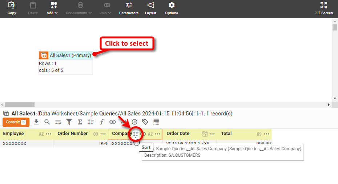Click the filter funnel icon

69,122
